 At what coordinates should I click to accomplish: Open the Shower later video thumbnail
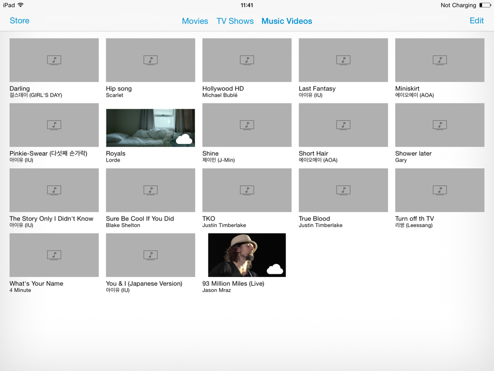[440, 125]
